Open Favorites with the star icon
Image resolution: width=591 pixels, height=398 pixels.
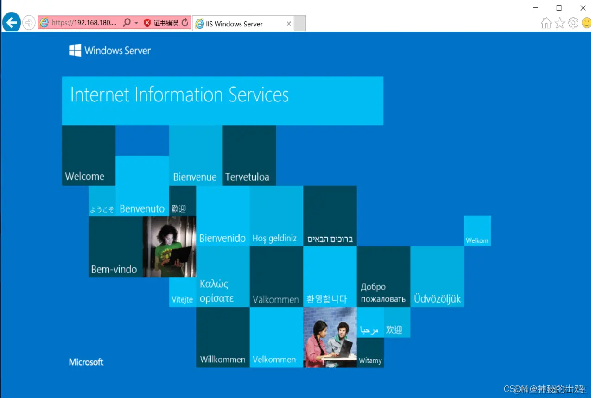(x=560, y=23)
